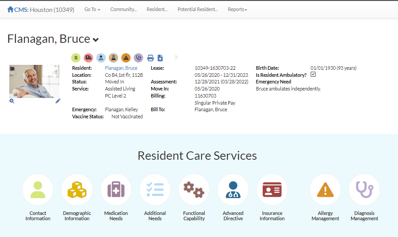Open the Resident menu

(x=157, y=9)
